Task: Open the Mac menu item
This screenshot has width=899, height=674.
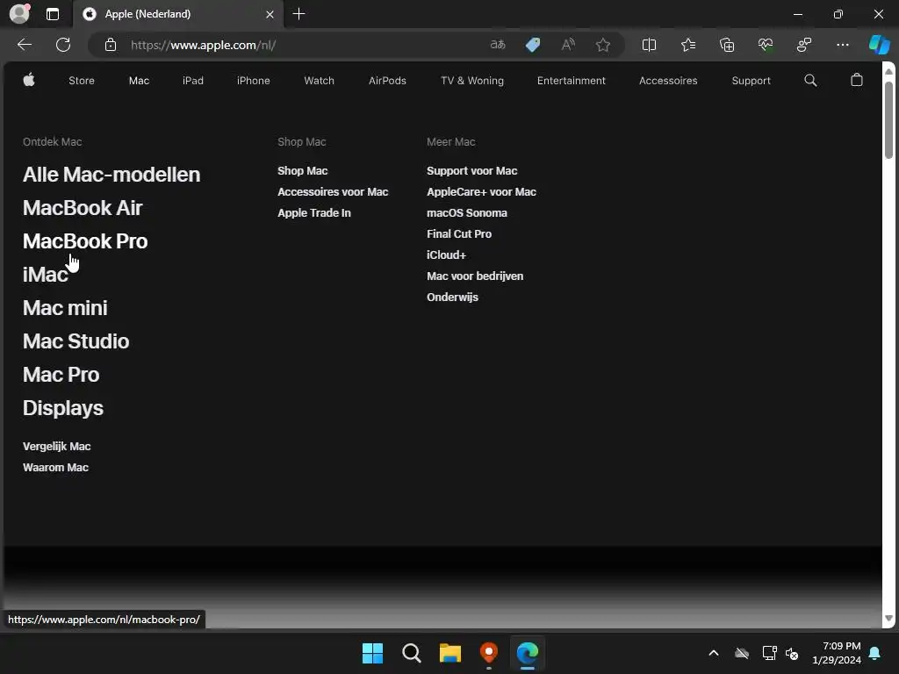Action: [139, 81]
